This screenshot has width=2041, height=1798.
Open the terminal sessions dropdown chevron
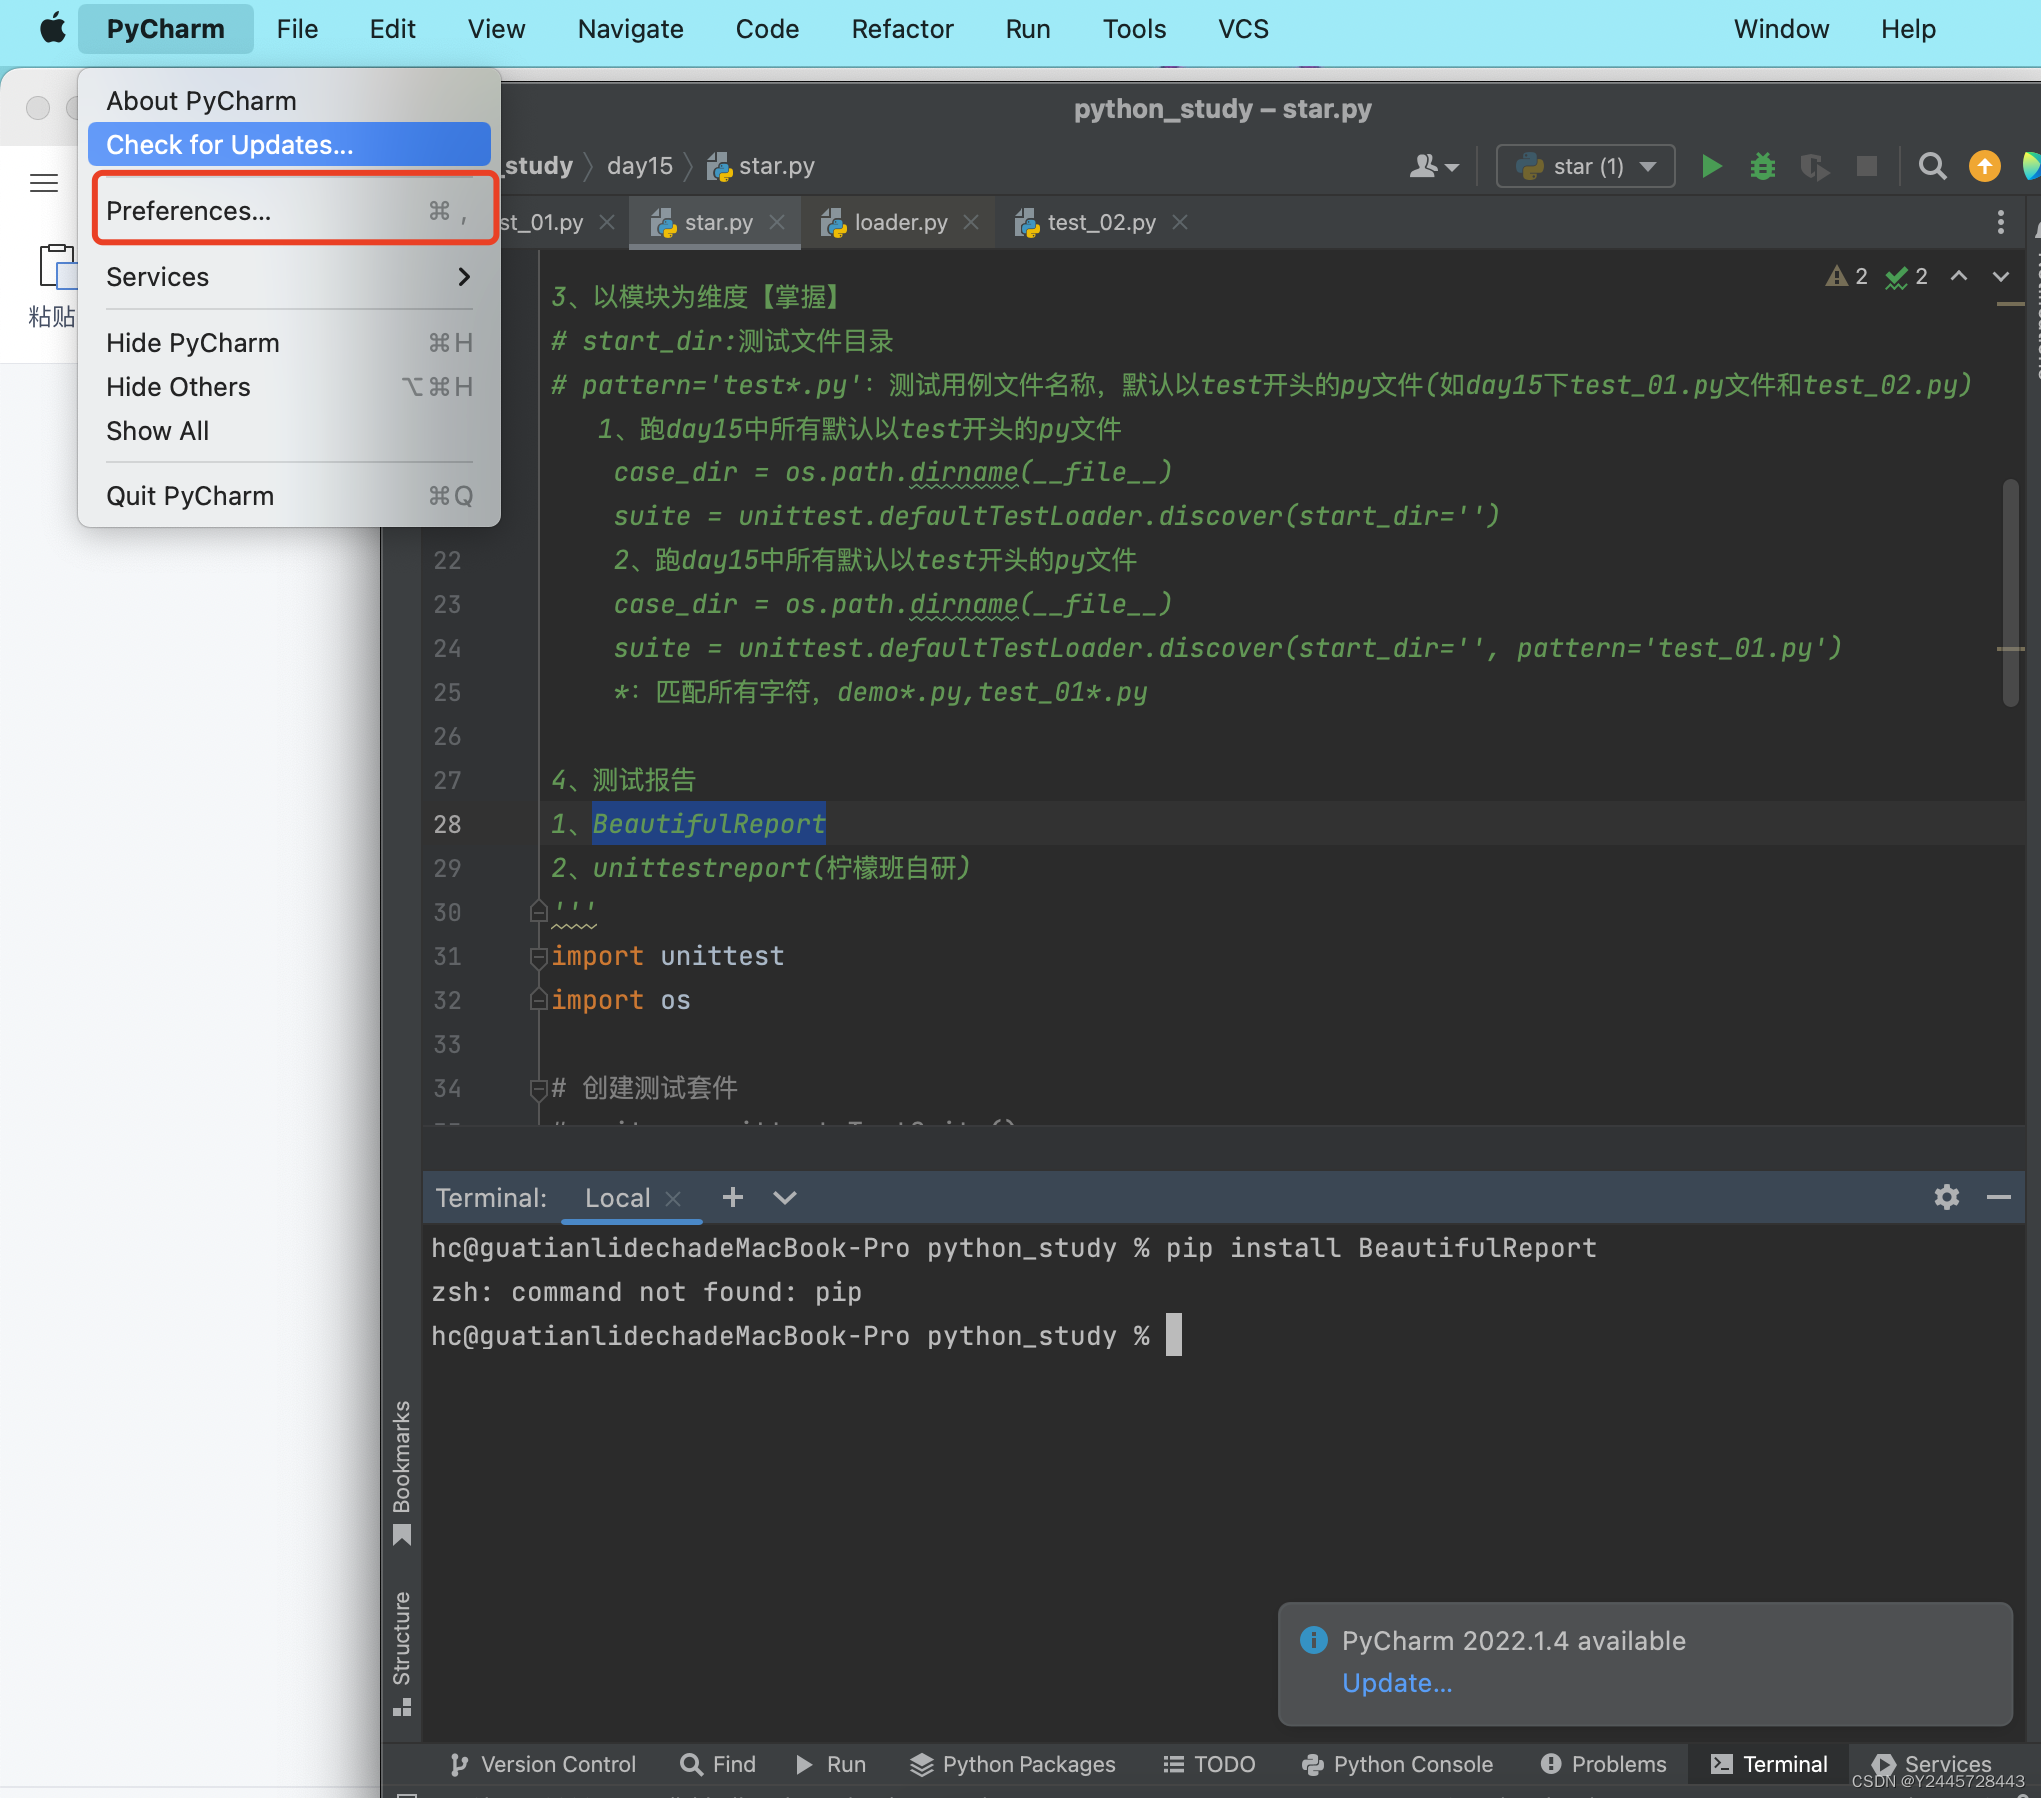tap(785, 1197)
